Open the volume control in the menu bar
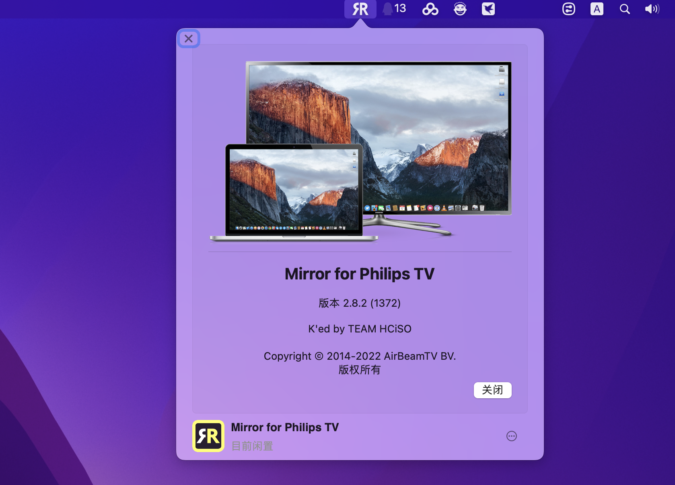Image resolution: width=675 pixels, height=485 pixels. (652, 9)
